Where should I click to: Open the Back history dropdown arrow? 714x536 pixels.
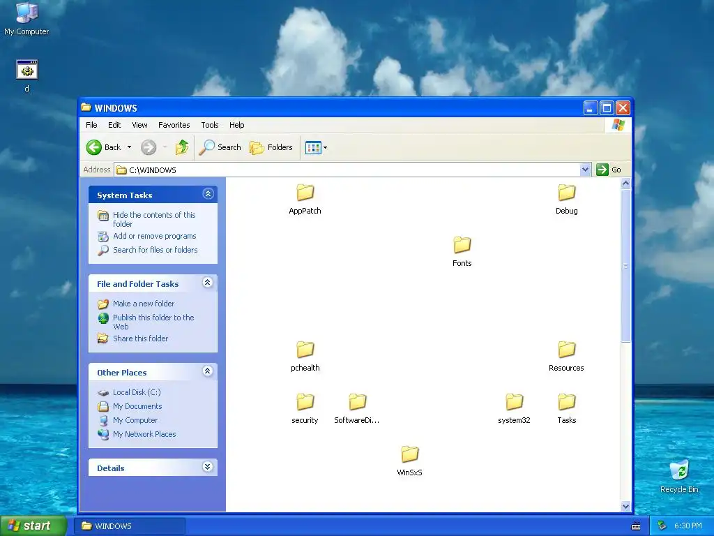coord(129,147)
